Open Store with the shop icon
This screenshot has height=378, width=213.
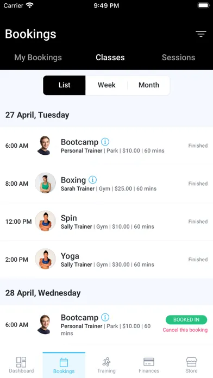click(x=191, y=365)
